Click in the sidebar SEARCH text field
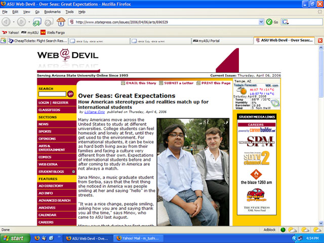 pyautogui.click(x=52, y=94)
